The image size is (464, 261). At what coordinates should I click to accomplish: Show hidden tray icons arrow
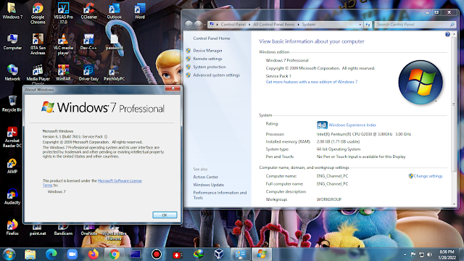pos(405,254)
